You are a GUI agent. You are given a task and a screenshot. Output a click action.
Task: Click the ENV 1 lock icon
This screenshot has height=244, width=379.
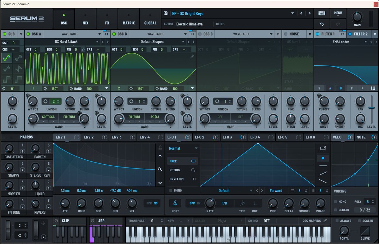coord(160,148)
